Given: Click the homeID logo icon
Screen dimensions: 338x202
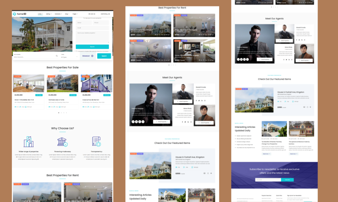Looking at the screenshot, I should [x=14, y=14].
